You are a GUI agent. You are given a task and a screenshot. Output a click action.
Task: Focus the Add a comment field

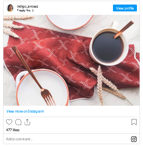tap(67, 139)
